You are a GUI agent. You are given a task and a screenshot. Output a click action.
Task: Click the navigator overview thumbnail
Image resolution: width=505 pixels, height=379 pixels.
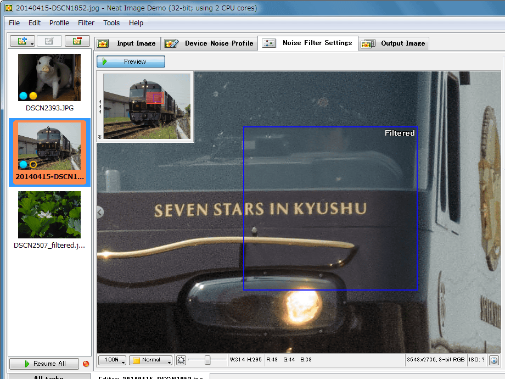[147, 106]
